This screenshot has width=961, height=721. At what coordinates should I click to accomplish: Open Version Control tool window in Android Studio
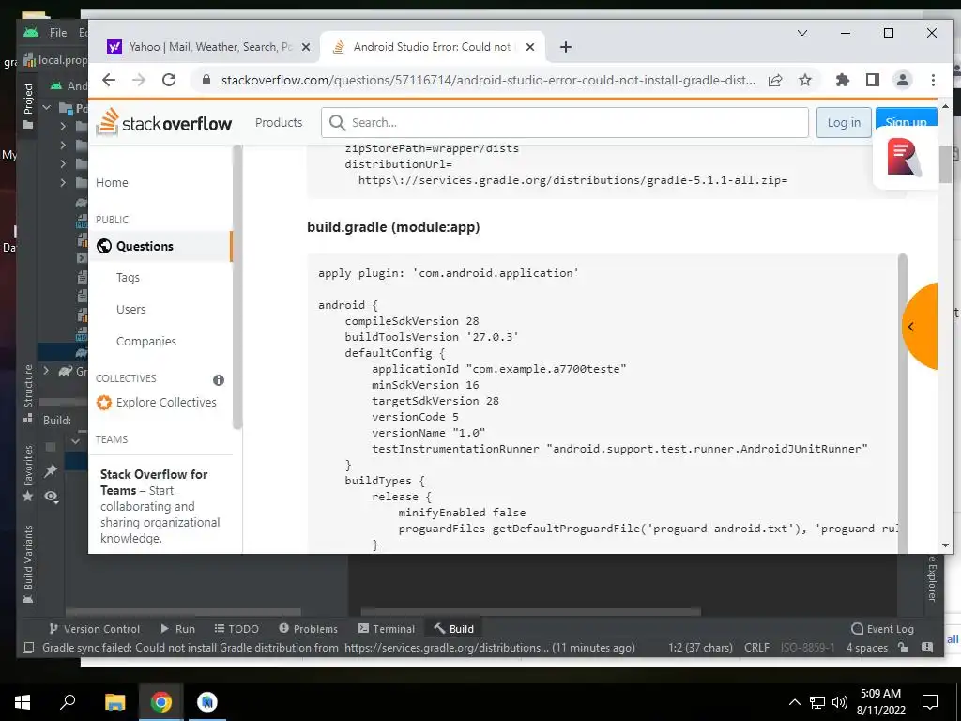[x=94, y=628]
